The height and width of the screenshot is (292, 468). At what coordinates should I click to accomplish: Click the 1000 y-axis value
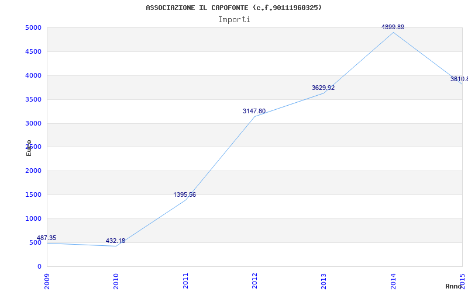[x=33, y=218]
